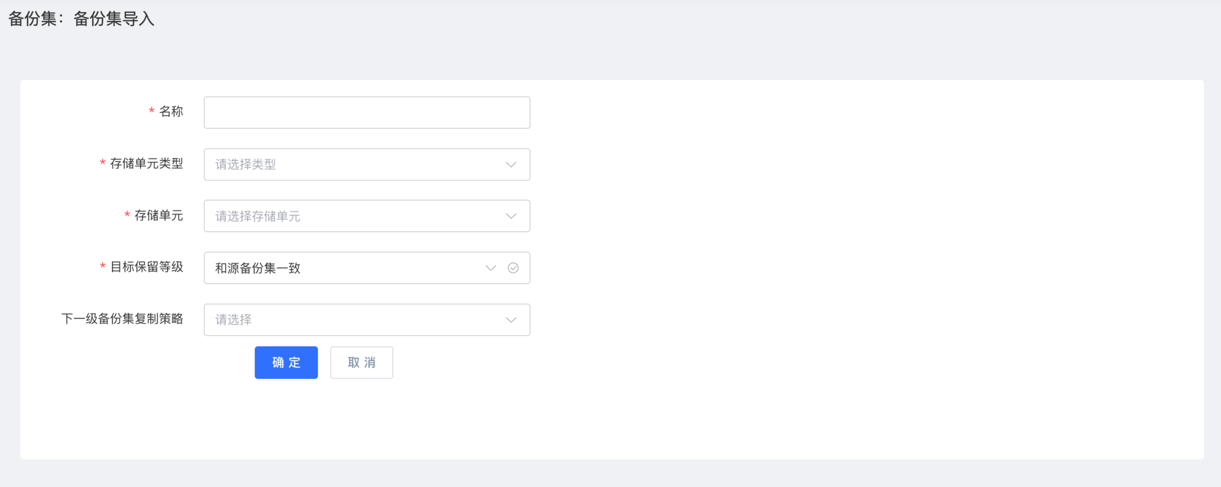The height and width of the screenshot is (487, 1221).
Task: Click the 下一级备份集复制策略 field label
Action: (122, 319)
